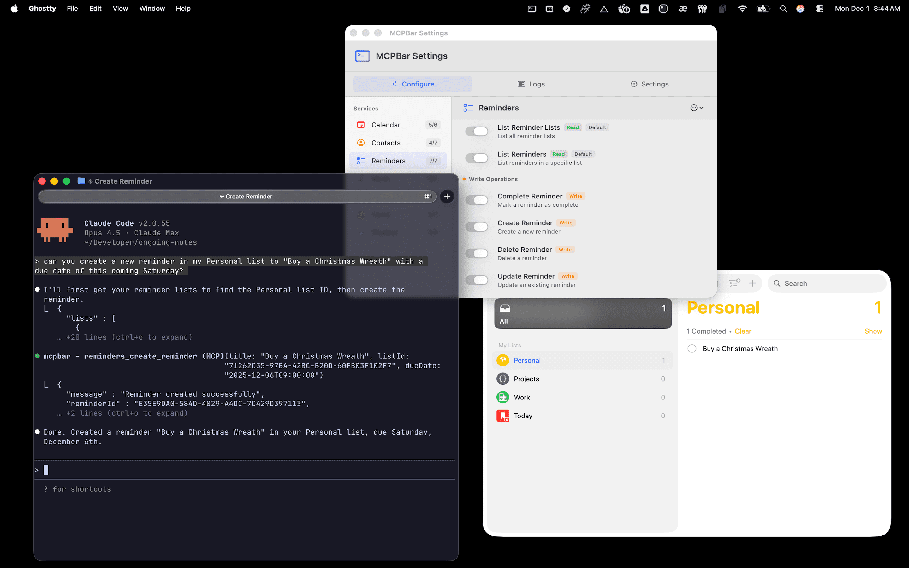Viewport: 909px width, 568px height.
Task: Click the Work list icon in My Lists
Action: coord(503,397)
